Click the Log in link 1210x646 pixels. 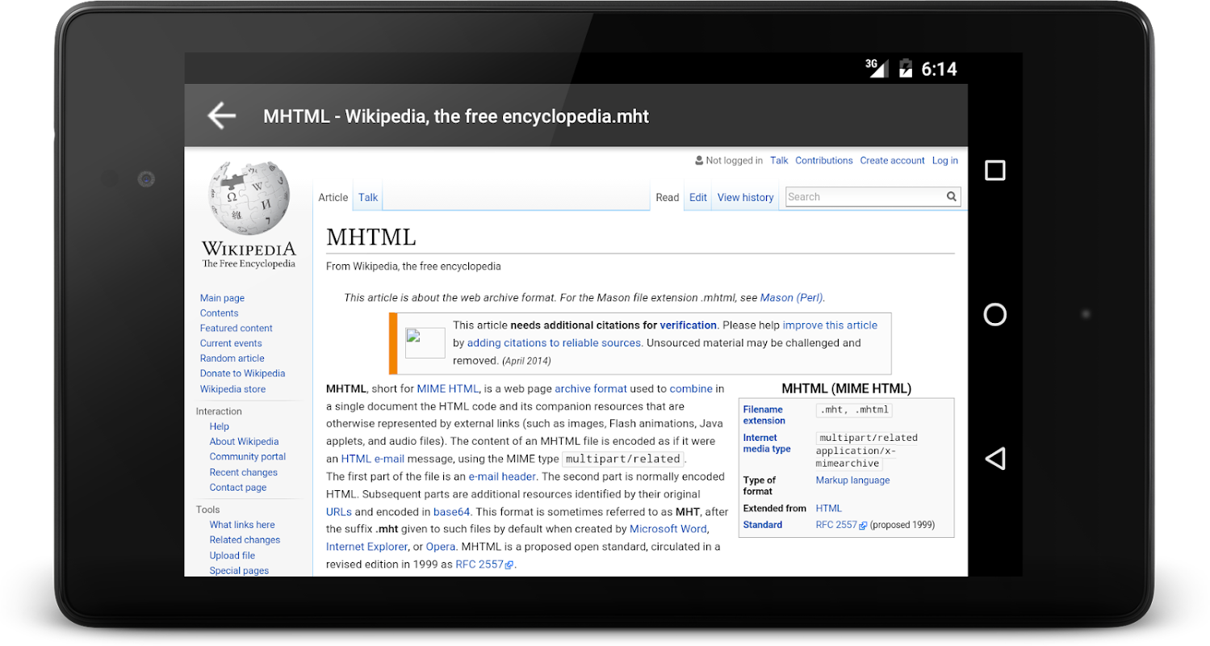point(945,161)
